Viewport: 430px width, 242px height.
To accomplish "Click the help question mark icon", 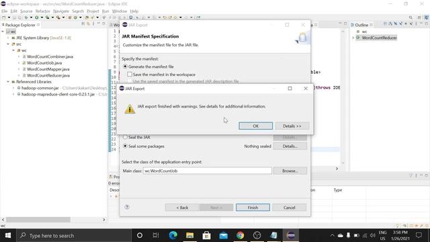I will [127, 207].
